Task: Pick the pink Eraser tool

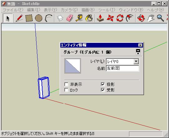Action: 70,18
